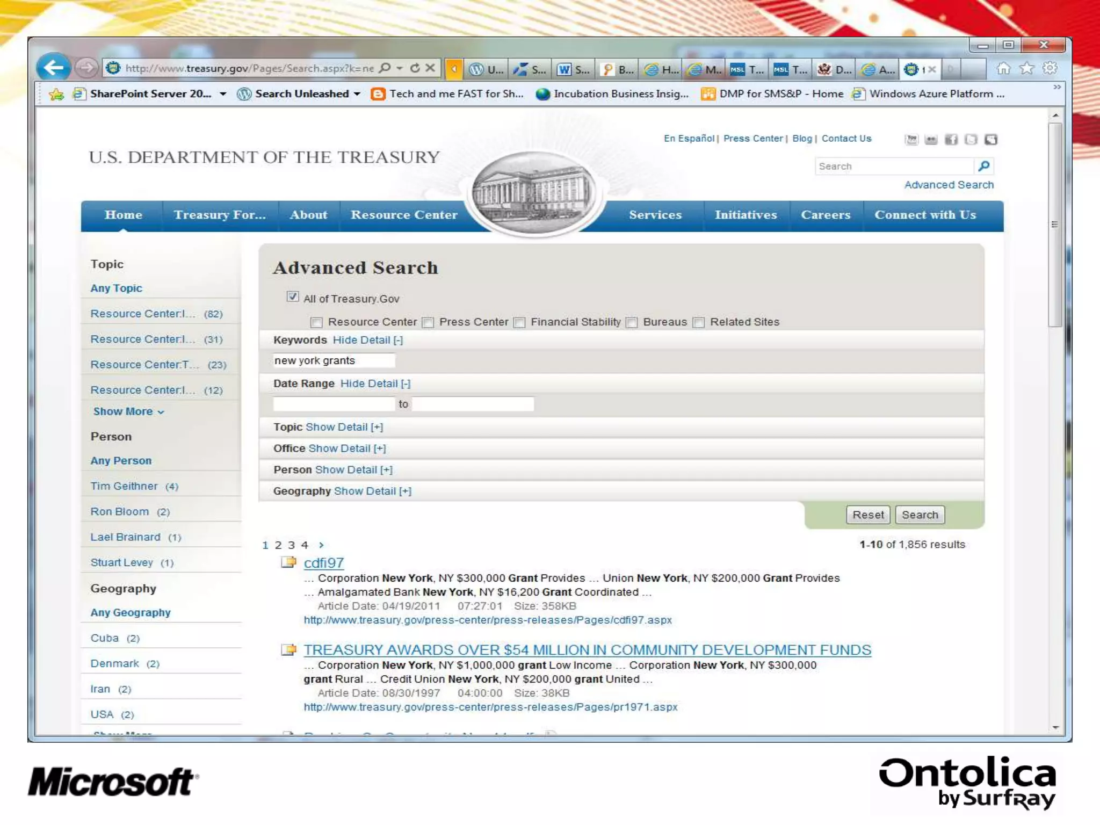This screenshot has width=1100, height=825.
Task: Open the cdfi97 search result link
Action: click(323, 562)
